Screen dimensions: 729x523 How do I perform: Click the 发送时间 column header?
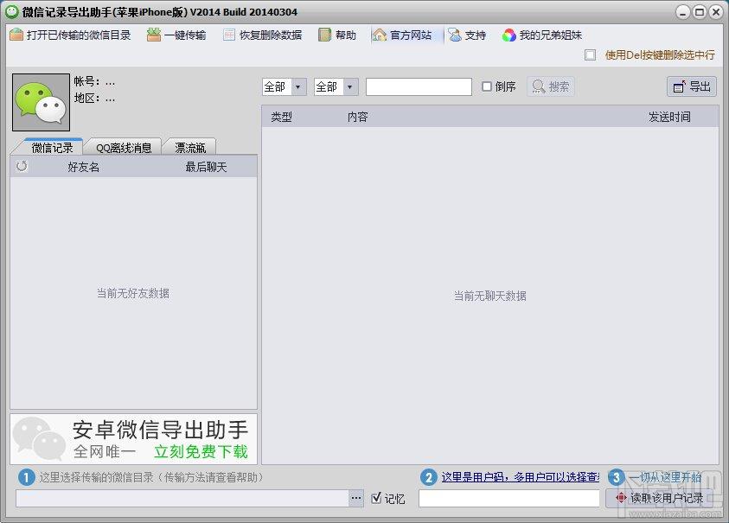[669, 117]
